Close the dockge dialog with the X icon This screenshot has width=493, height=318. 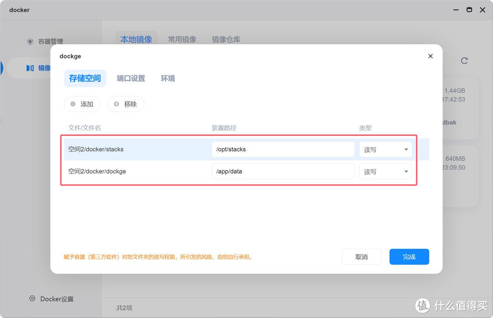pos(430,56)
